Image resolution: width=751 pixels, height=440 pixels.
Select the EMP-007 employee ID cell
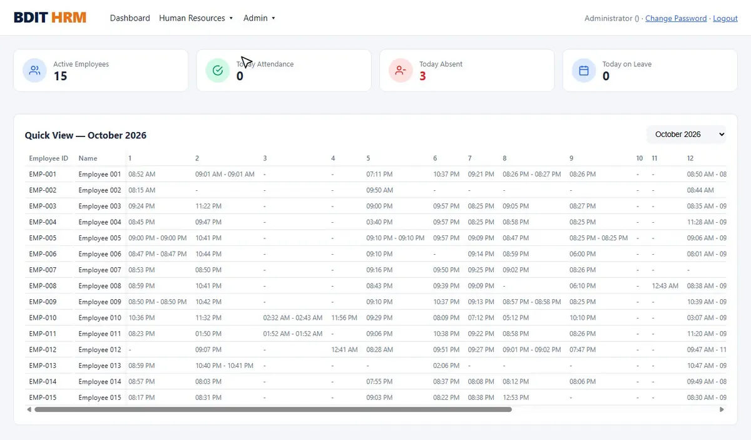43,270
